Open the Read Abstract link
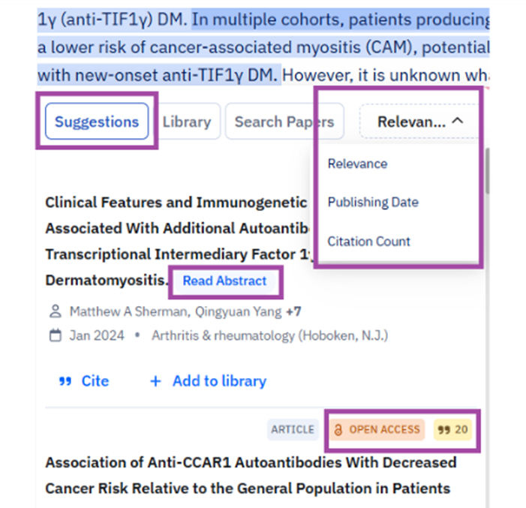Viewport: 526px width, 508px height. point(224,281)
